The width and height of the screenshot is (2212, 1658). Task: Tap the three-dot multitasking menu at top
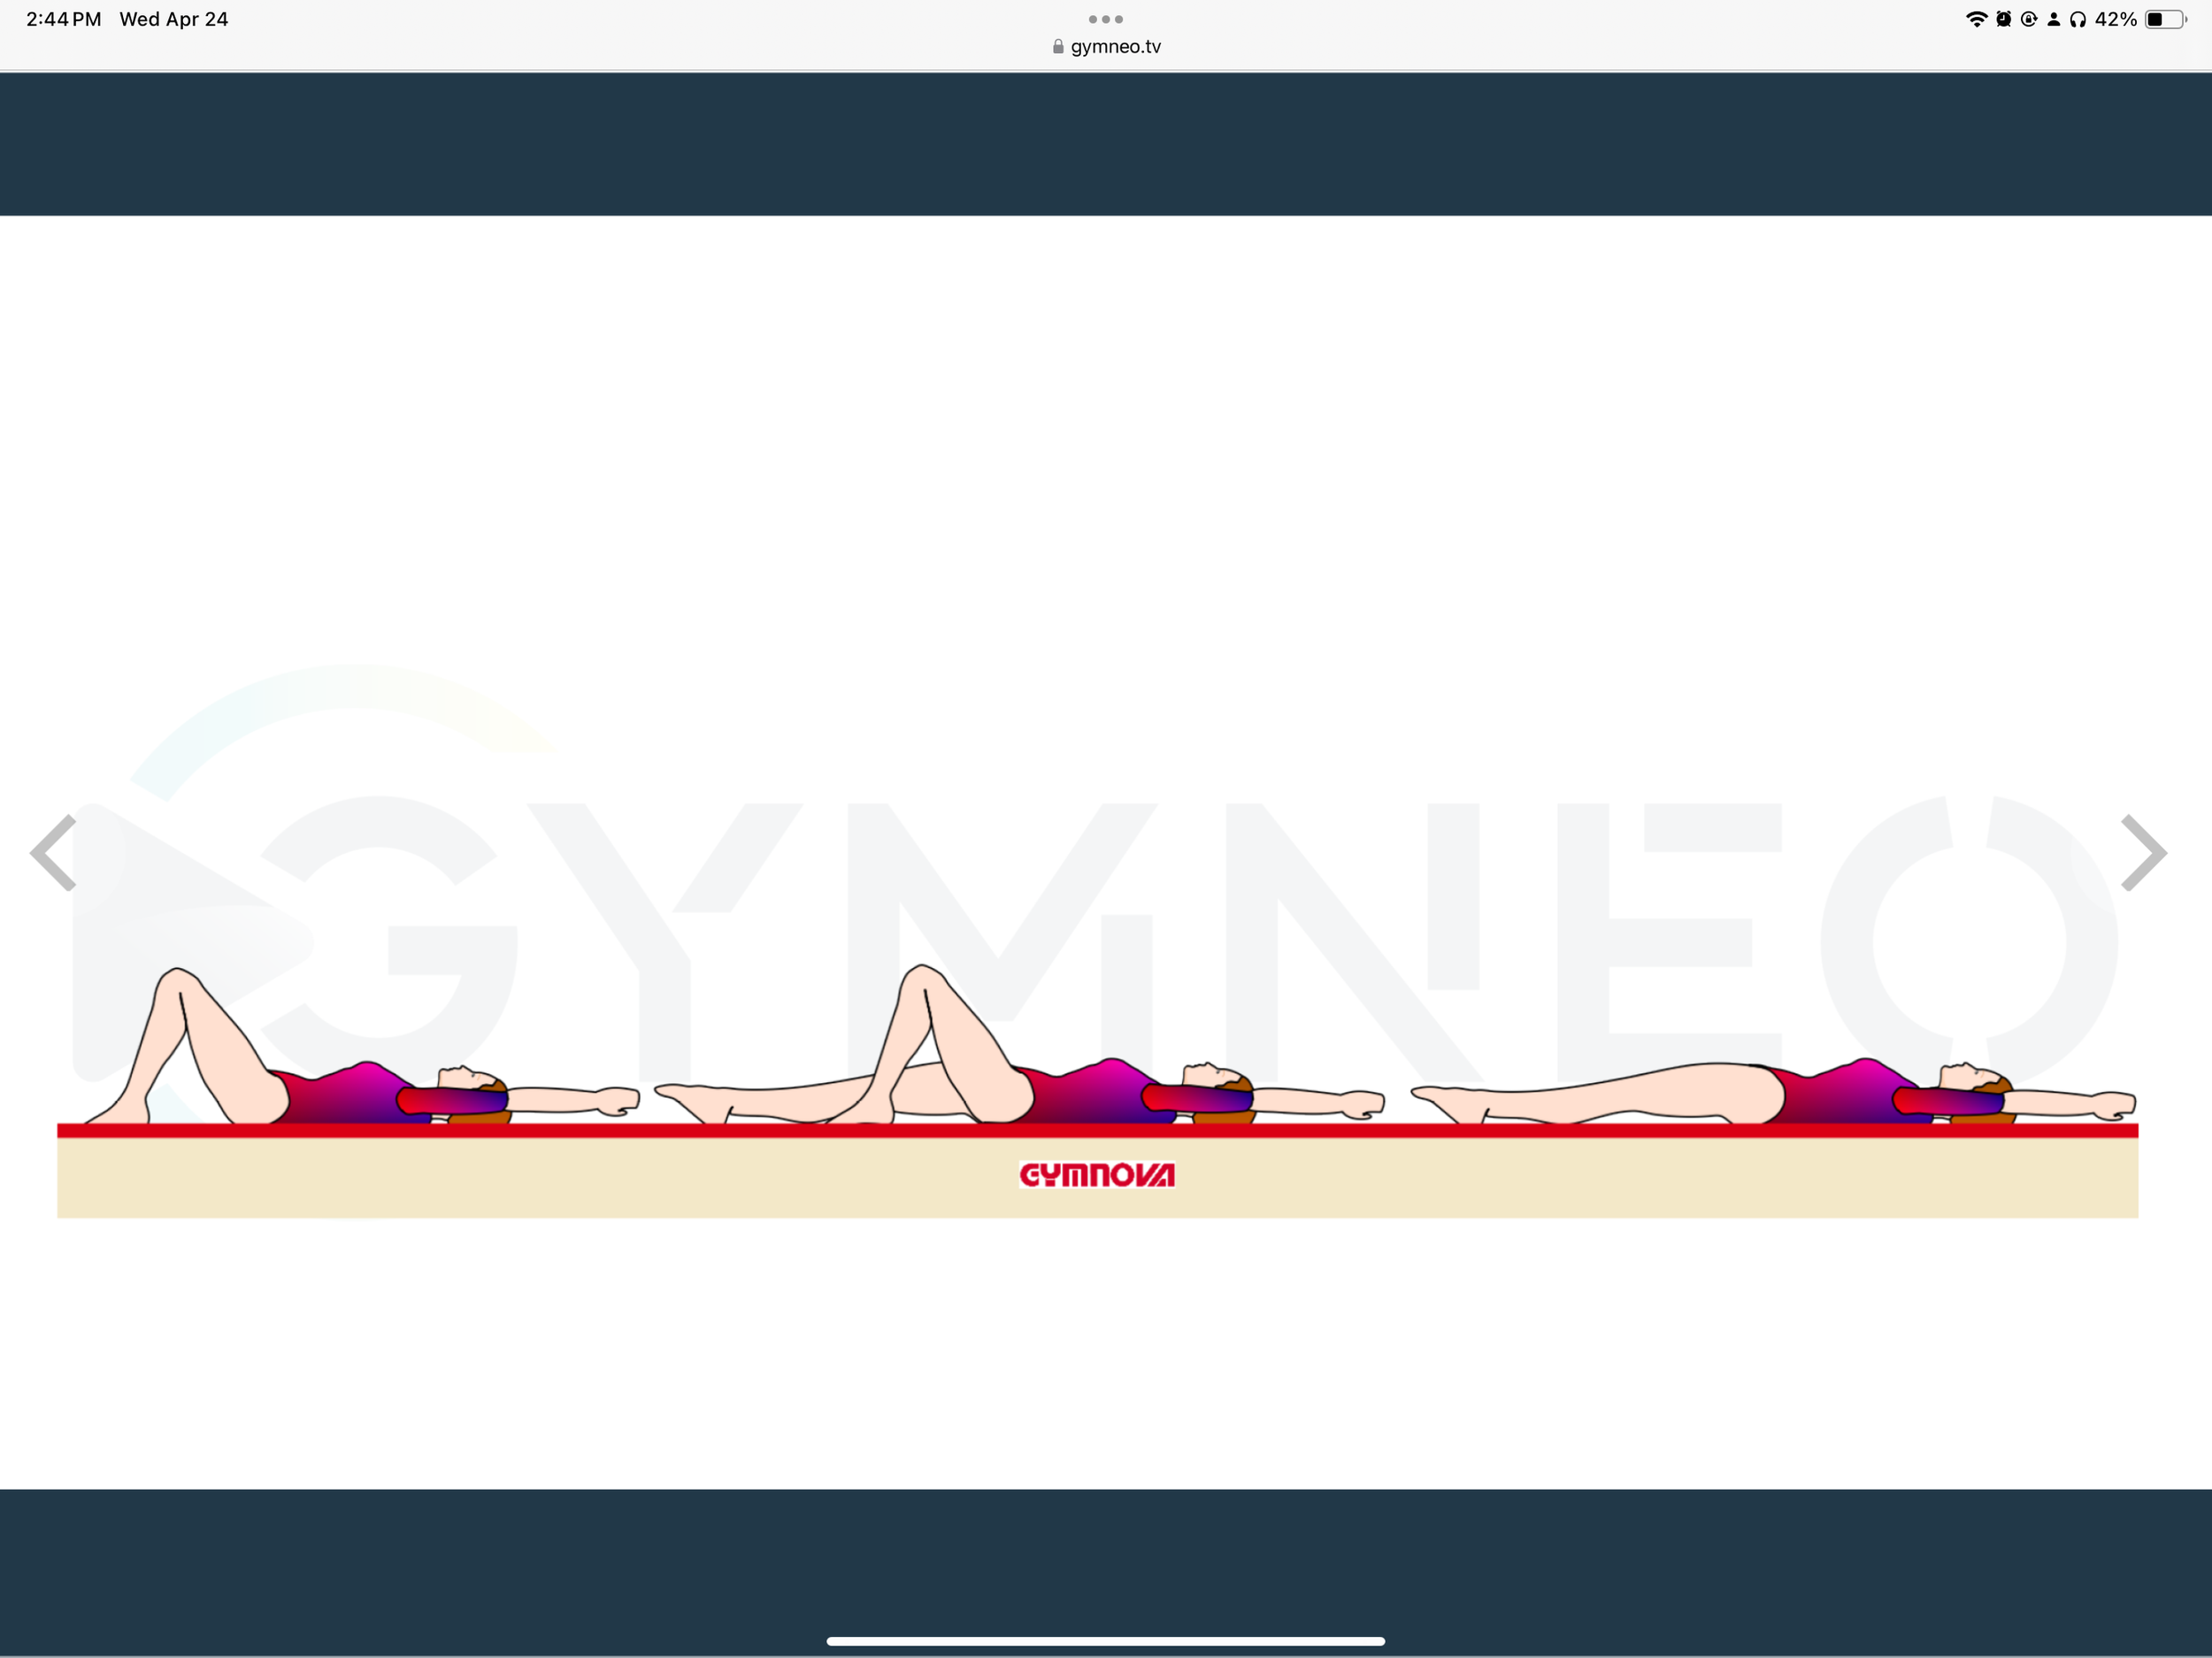coord(1105,19)
